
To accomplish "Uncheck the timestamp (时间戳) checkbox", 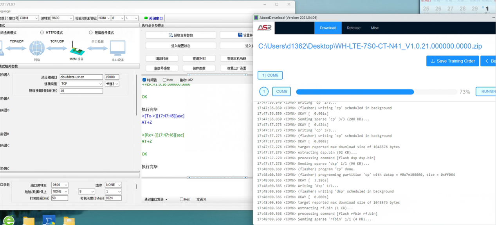I will click(x=144, y=80).
